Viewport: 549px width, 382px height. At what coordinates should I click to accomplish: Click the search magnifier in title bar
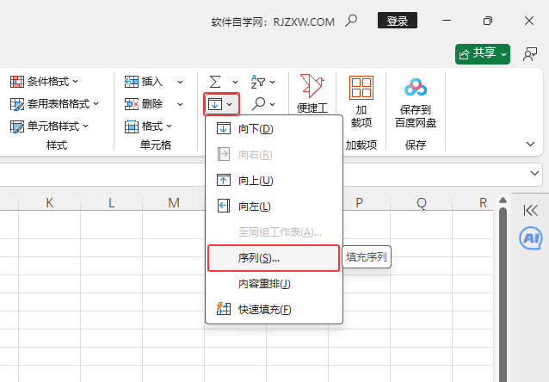[x=351, y=21]
